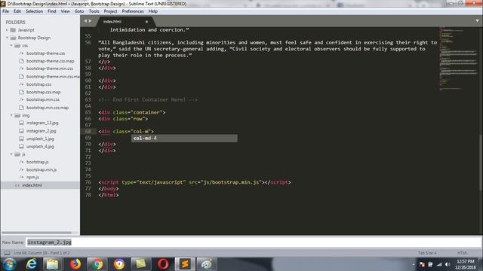Select instagram_13.jpg image file

42,123
